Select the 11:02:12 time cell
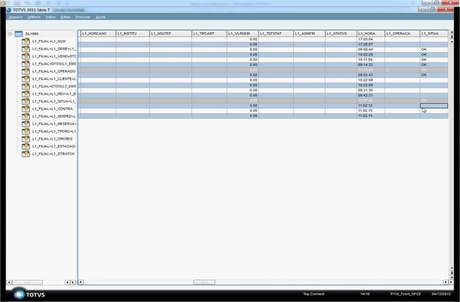The image size is (460, 302). click(371, 106)
